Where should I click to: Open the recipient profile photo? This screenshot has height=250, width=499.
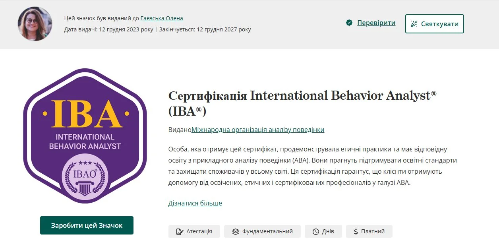pyautogui.click(x=35, y=24)
